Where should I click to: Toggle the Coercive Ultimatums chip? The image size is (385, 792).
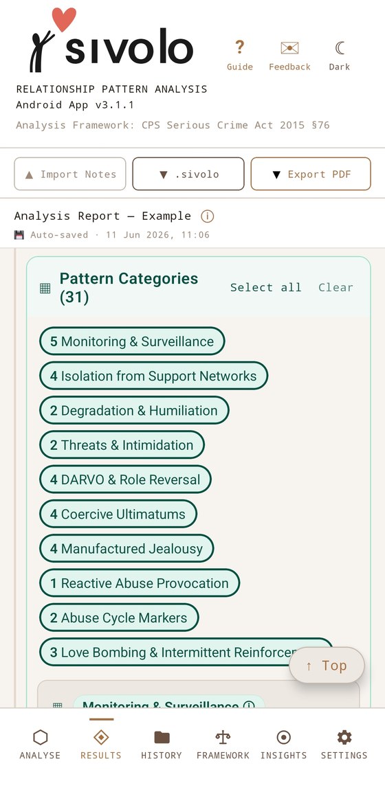click(118, 514)
